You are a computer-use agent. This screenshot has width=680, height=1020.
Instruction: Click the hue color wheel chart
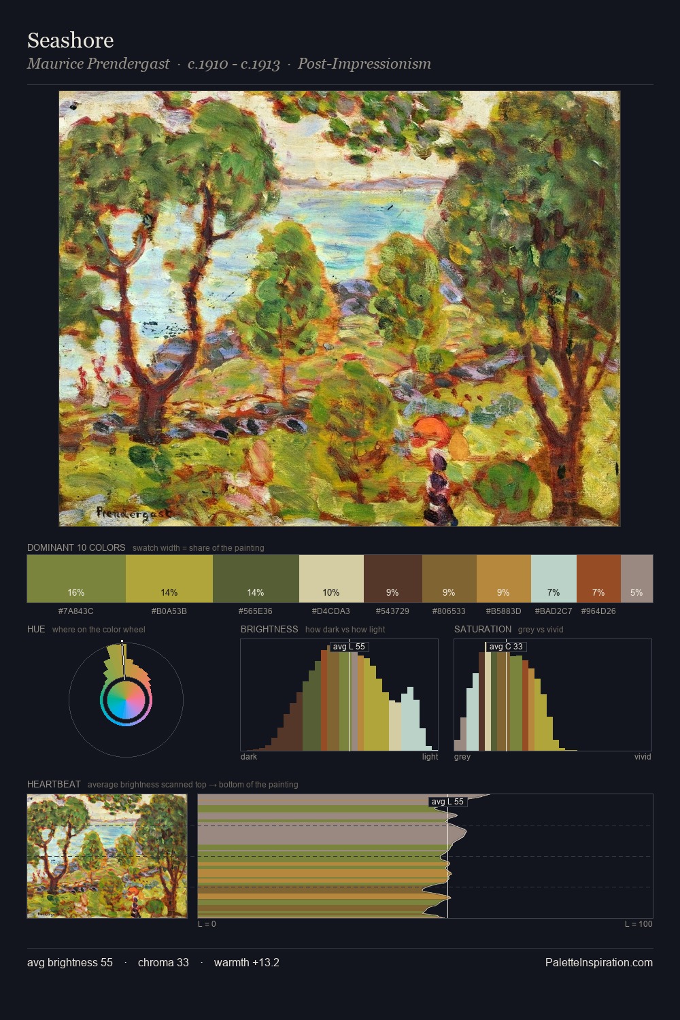tap(126, 699)
